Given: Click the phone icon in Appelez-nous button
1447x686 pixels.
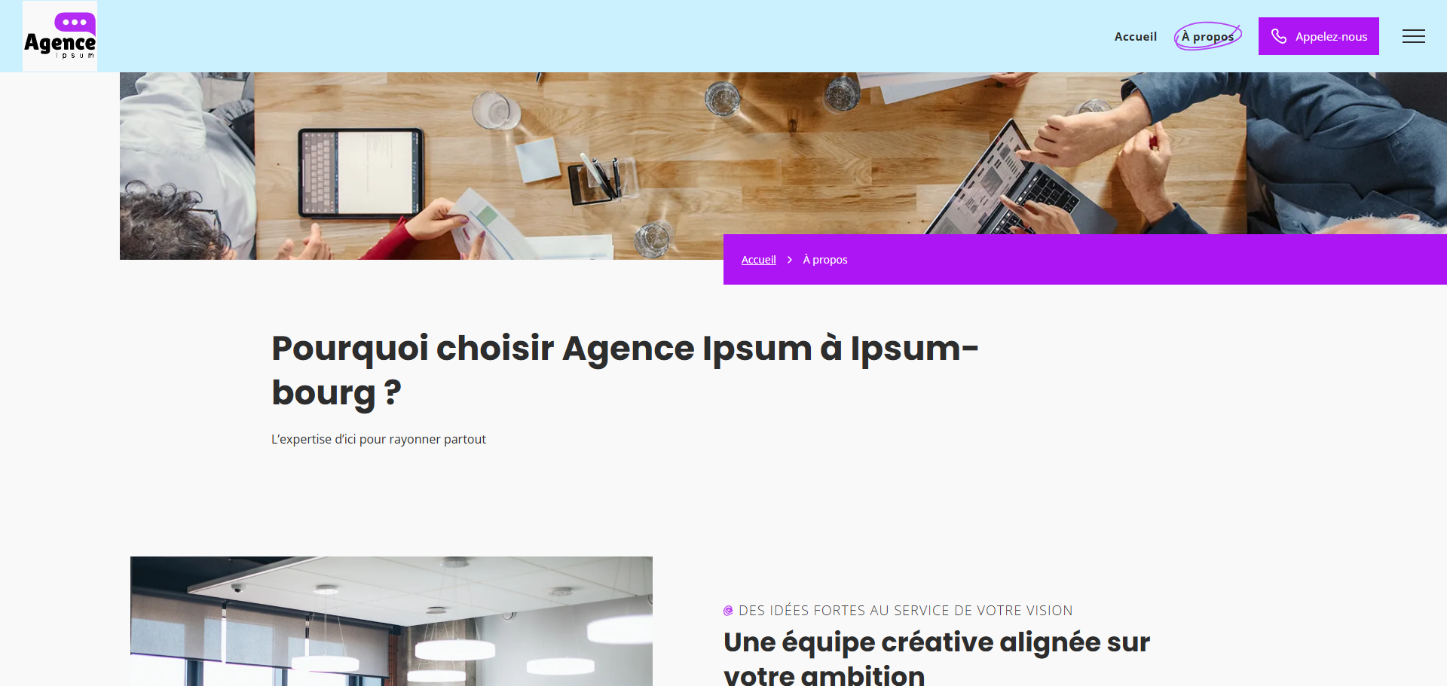Looking at the screenshot, I should [x=1279, y=36].
